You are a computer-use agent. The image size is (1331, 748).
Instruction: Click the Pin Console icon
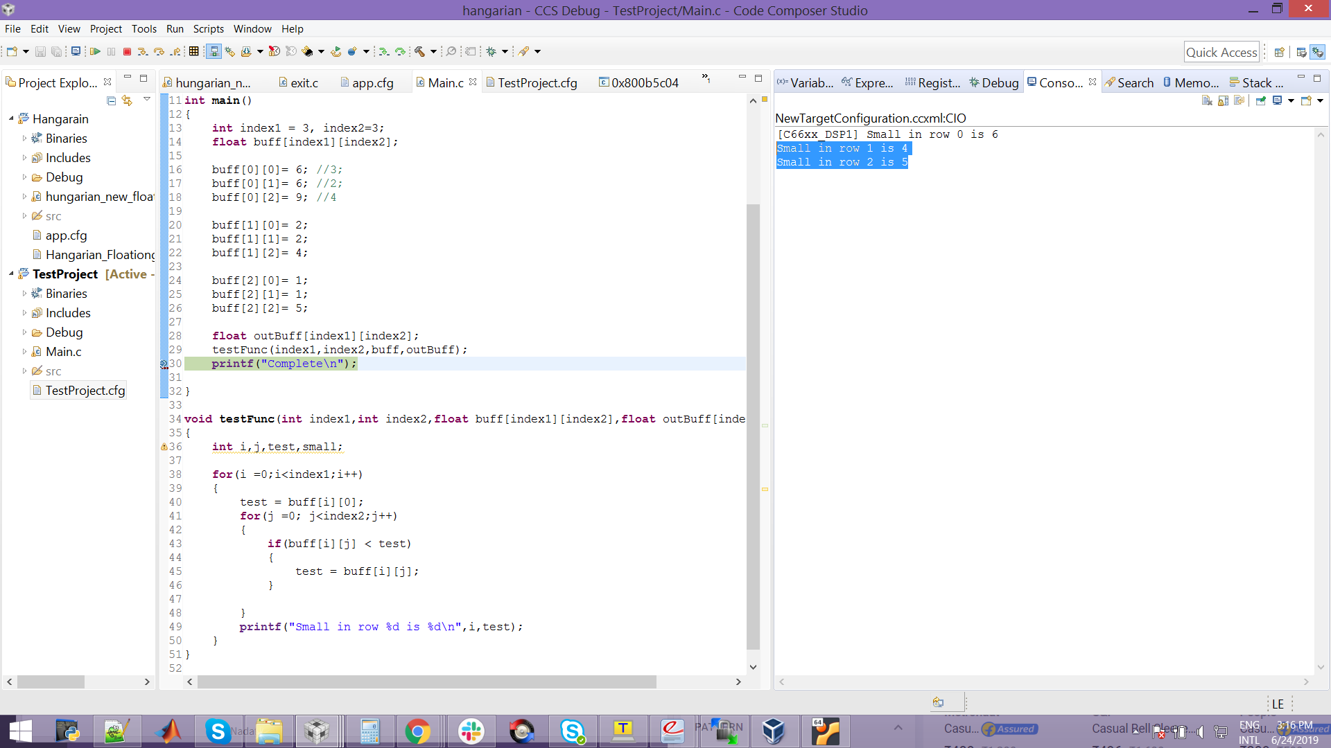(1261, 101)
